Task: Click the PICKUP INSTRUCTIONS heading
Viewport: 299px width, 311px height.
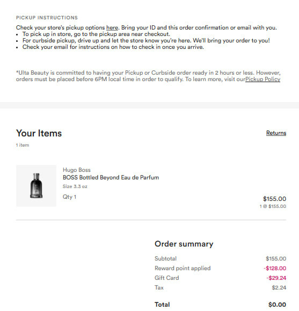Action: coord(47,18)
